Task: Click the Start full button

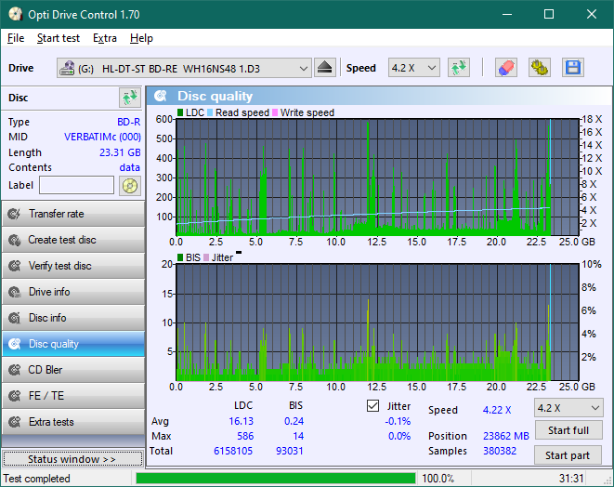Action: tap(567, 430)
